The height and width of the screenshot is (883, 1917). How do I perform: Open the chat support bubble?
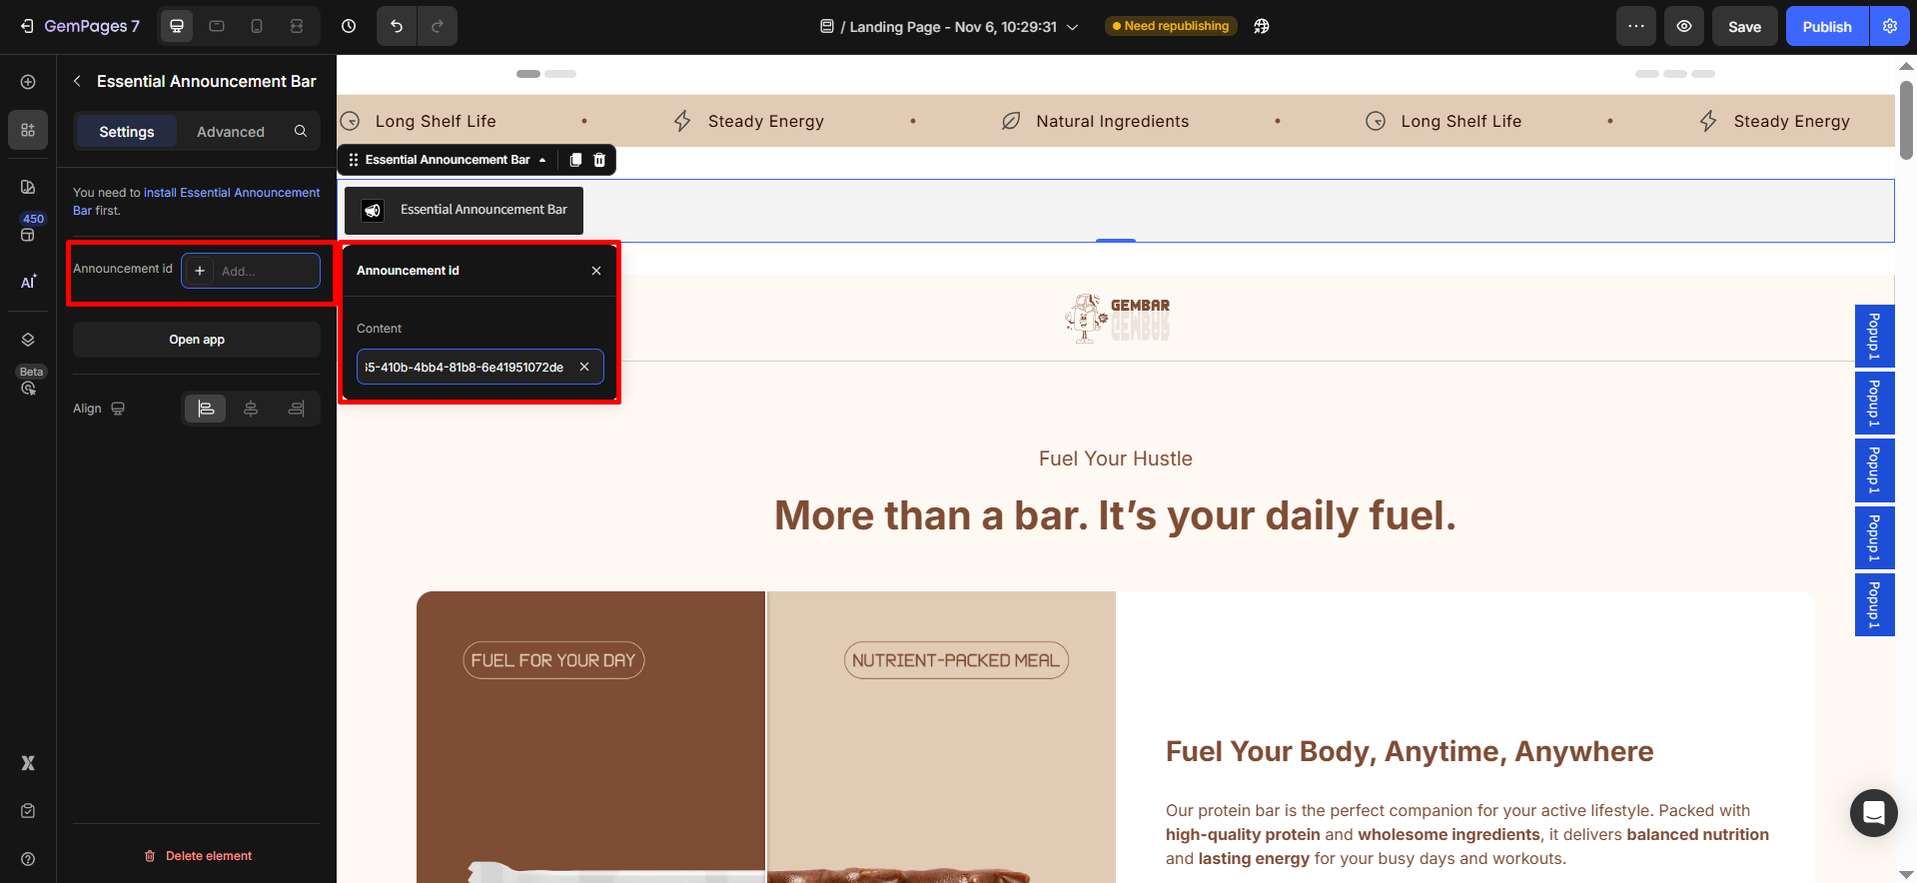click(x=1873, y=813)
